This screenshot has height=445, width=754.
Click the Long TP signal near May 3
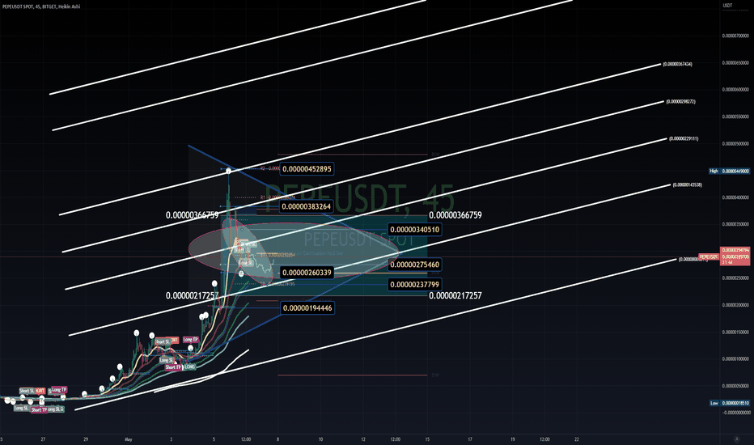click(190, 340)
